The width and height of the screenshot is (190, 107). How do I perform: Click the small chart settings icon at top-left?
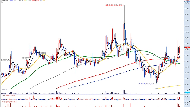point(2,2)
